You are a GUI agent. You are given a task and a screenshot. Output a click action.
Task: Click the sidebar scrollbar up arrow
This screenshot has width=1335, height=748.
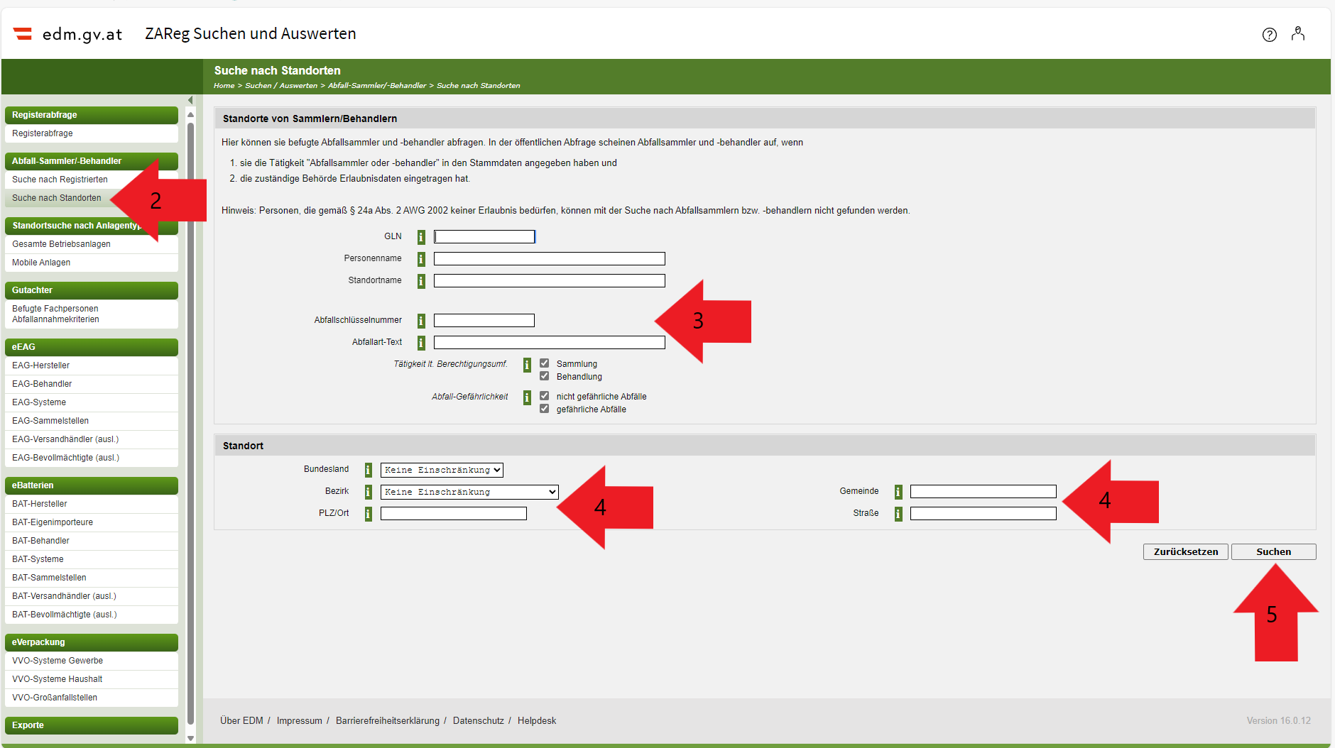click(190, 114)
